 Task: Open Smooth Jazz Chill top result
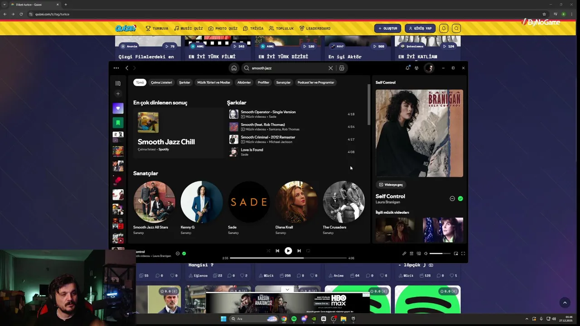pyautogui.click(x=179, y=132)
